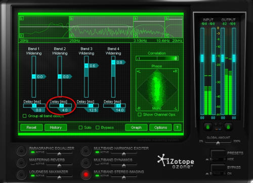The image size is (253, 183).
Task: Enable Group all band delays checkbox
Action: point(25,116)
